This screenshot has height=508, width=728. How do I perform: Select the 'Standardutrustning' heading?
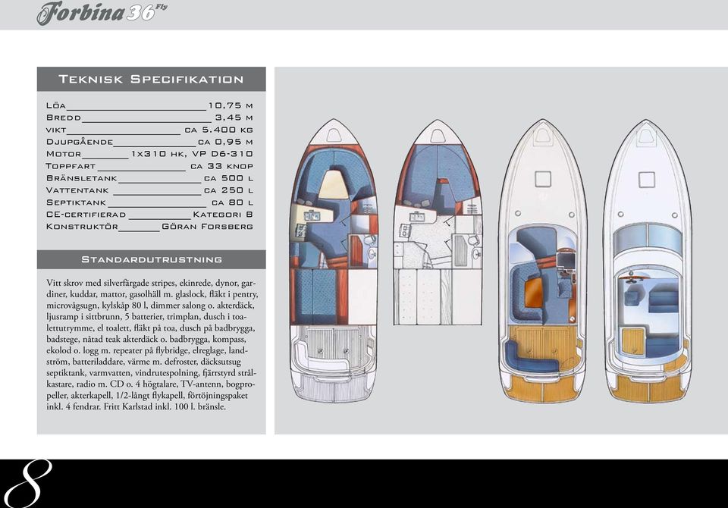click(x=152, y=259)
